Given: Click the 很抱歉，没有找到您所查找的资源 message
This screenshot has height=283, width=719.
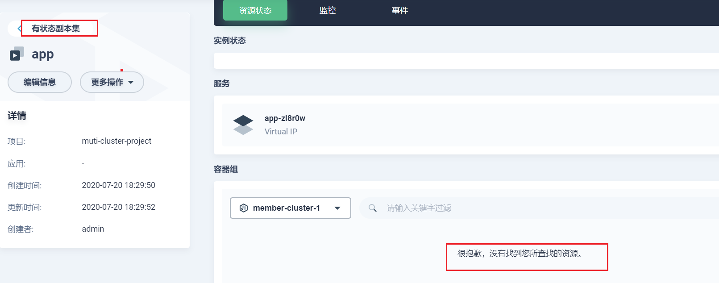Looking at the screenshot, I should tap(520, 254).
